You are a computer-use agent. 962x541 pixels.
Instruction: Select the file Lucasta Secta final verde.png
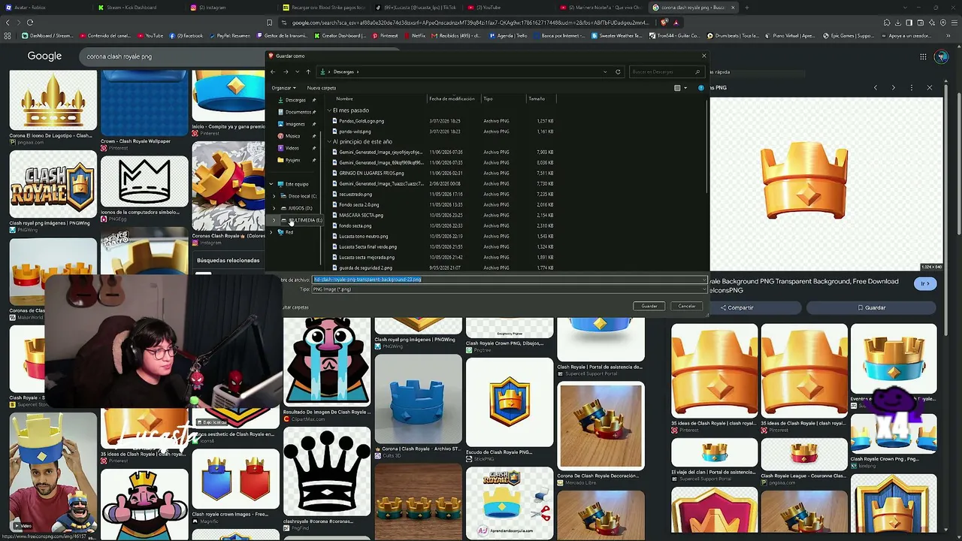tap(368, 246)
